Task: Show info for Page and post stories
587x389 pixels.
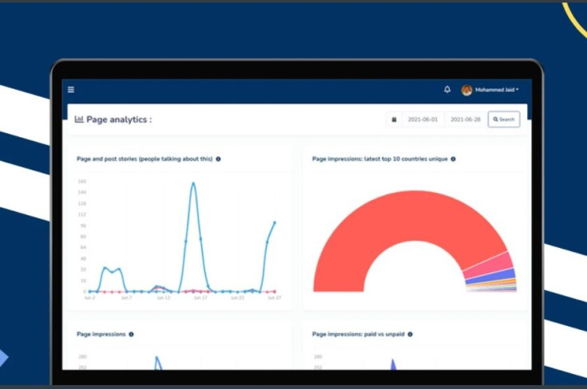Action: tap(219, 159)
